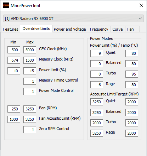Focus the Turbo power limit percent field
Screen dimensions: 147x156
tap(97, 74)
